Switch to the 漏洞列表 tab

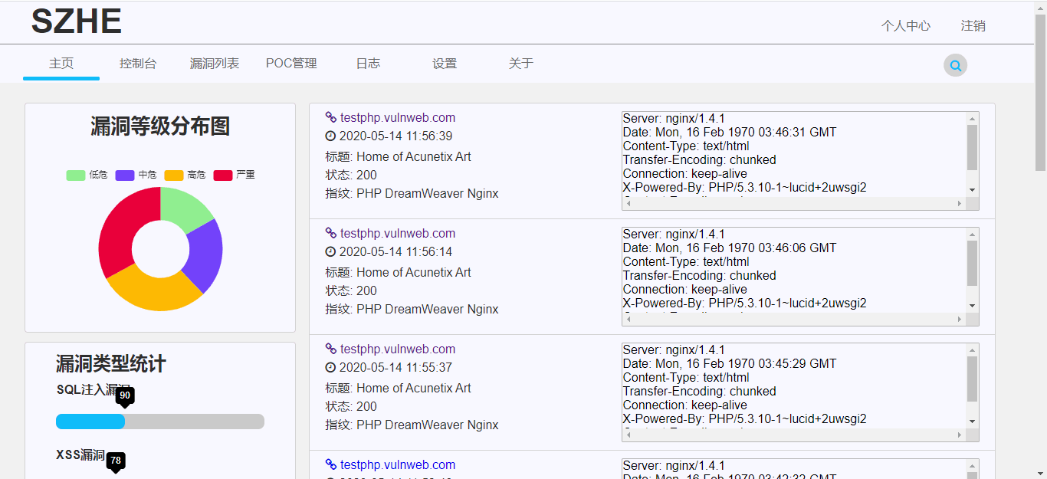215,64
